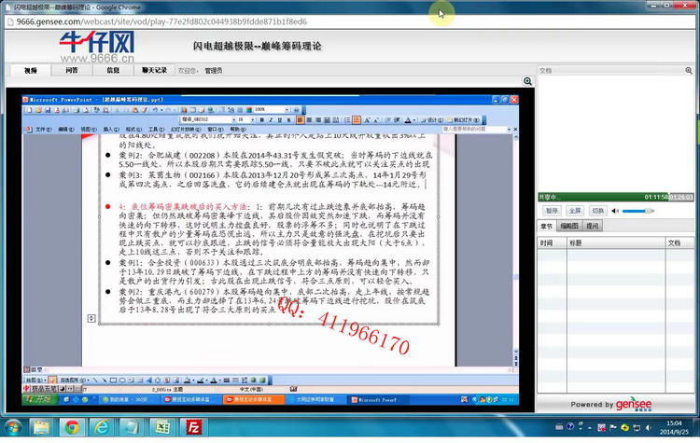The image size is (700, 443).
Task: Open the 视图 menu in PowerPoint
Action: click(x=89, y=130)
